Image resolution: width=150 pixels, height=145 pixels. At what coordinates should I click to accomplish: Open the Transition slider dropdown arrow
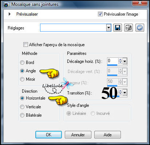click(125, 92)
